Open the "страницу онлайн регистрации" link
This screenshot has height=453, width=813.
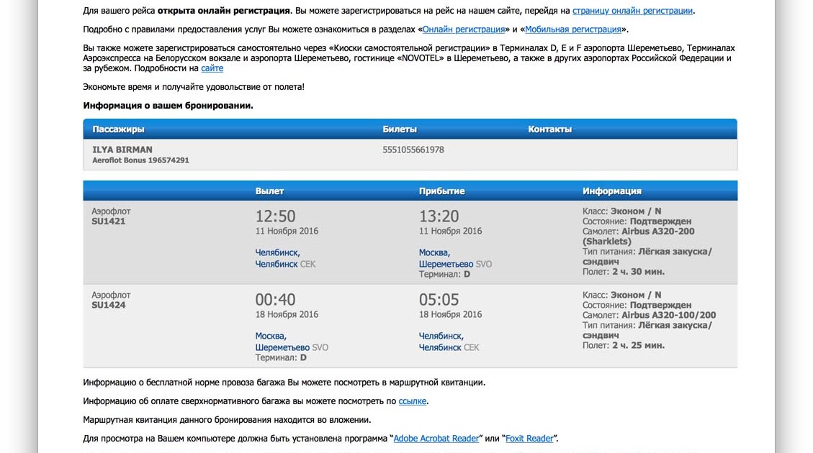[632, 11]
